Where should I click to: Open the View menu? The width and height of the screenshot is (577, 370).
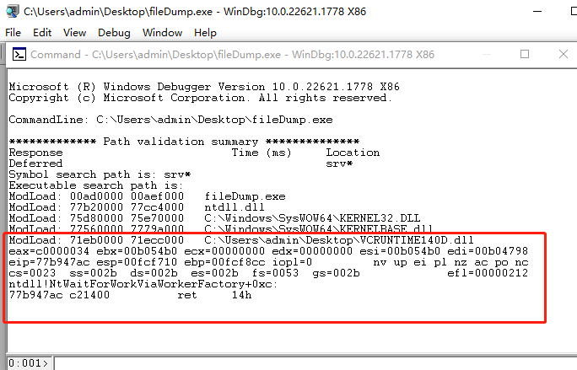[x=74, y=33]
